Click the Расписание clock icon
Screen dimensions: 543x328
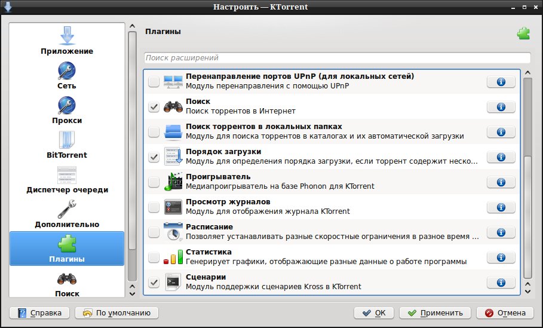tap(173, 232)
